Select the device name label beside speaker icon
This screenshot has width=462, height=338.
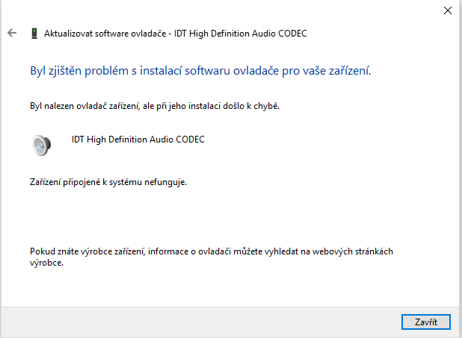[x=138, y=140]
